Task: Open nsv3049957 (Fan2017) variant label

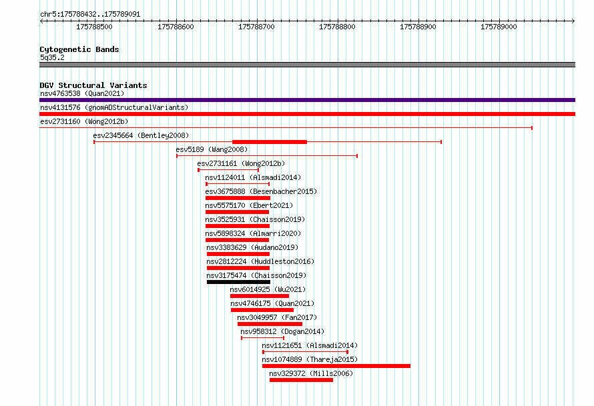Action: (x=277, y=317)
